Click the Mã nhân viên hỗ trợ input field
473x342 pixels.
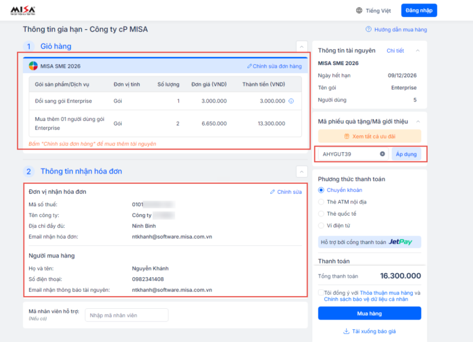pyautogui.click(x=126, y=315)
